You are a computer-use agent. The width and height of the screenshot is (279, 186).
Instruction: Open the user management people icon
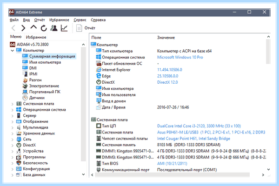coord(54,28)
